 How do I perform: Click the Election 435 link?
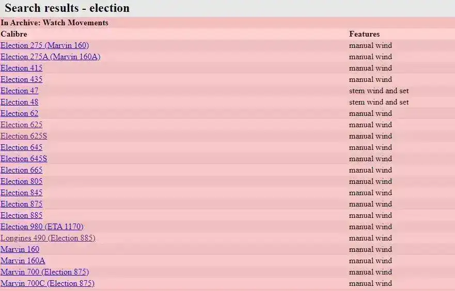click(22, 79)
